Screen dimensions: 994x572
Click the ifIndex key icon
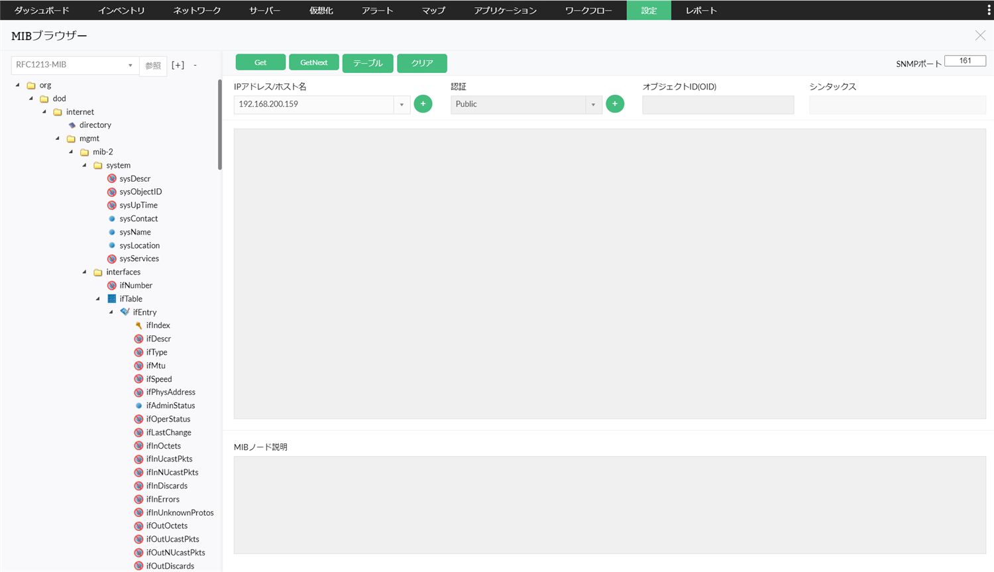[138, 325]
